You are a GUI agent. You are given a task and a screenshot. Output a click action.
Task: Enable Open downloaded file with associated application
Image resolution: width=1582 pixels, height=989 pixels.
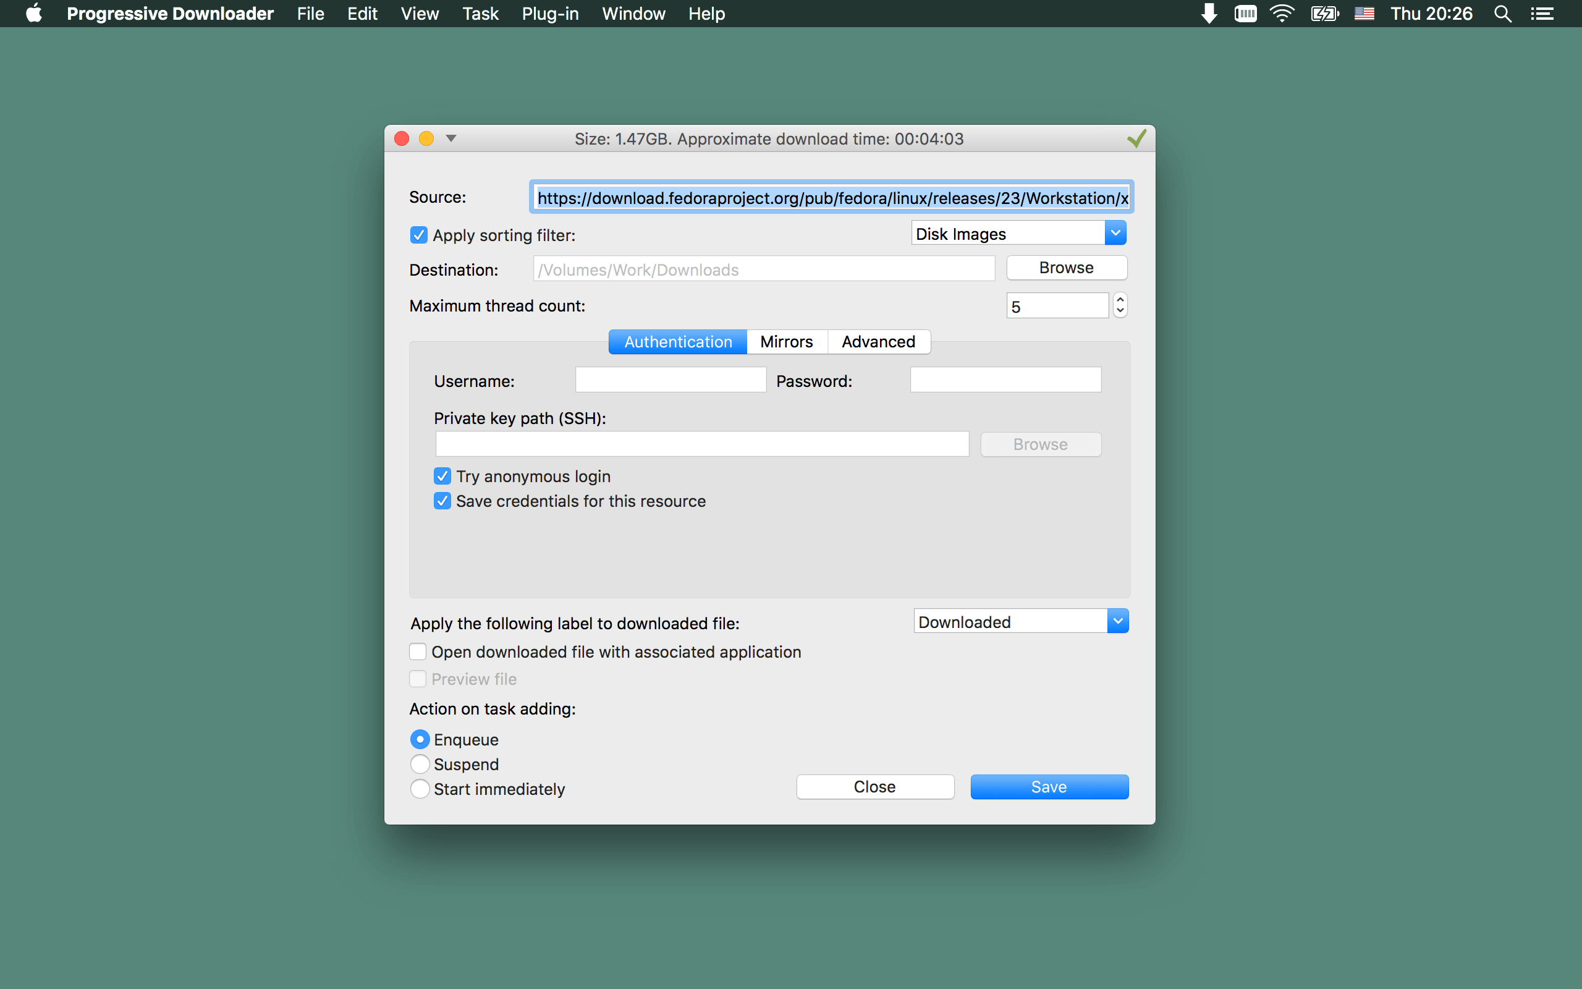tap(418, 652)
